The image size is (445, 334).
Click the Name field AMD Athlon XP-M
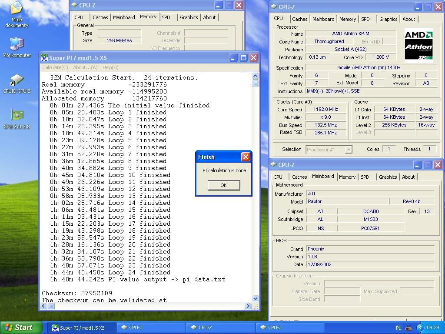(x=351, y=33)
